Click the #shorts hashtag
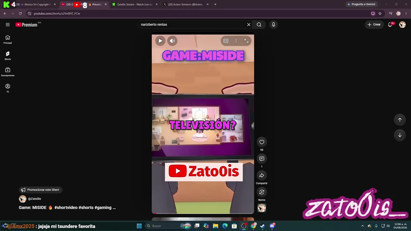Image resolution: width=411 pixels, height=231 pixels. click(86, 208)
